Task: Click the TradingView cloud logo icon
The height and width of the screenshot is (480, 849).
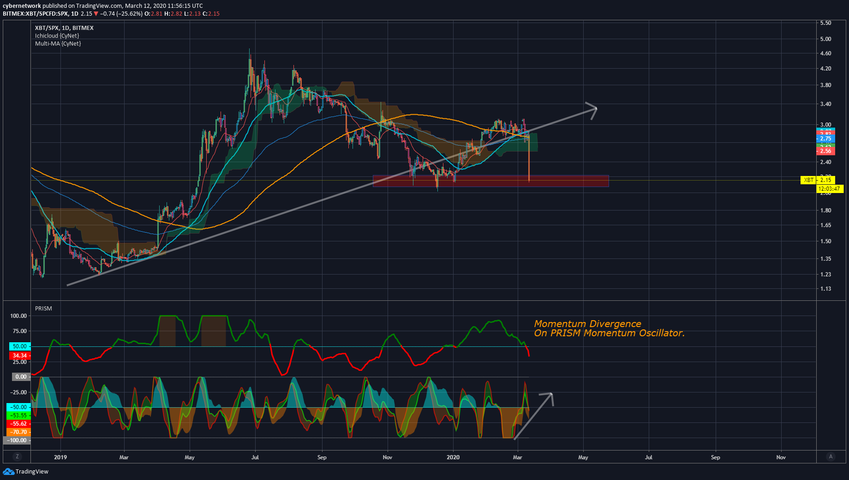Action: [x=8, y=471]
